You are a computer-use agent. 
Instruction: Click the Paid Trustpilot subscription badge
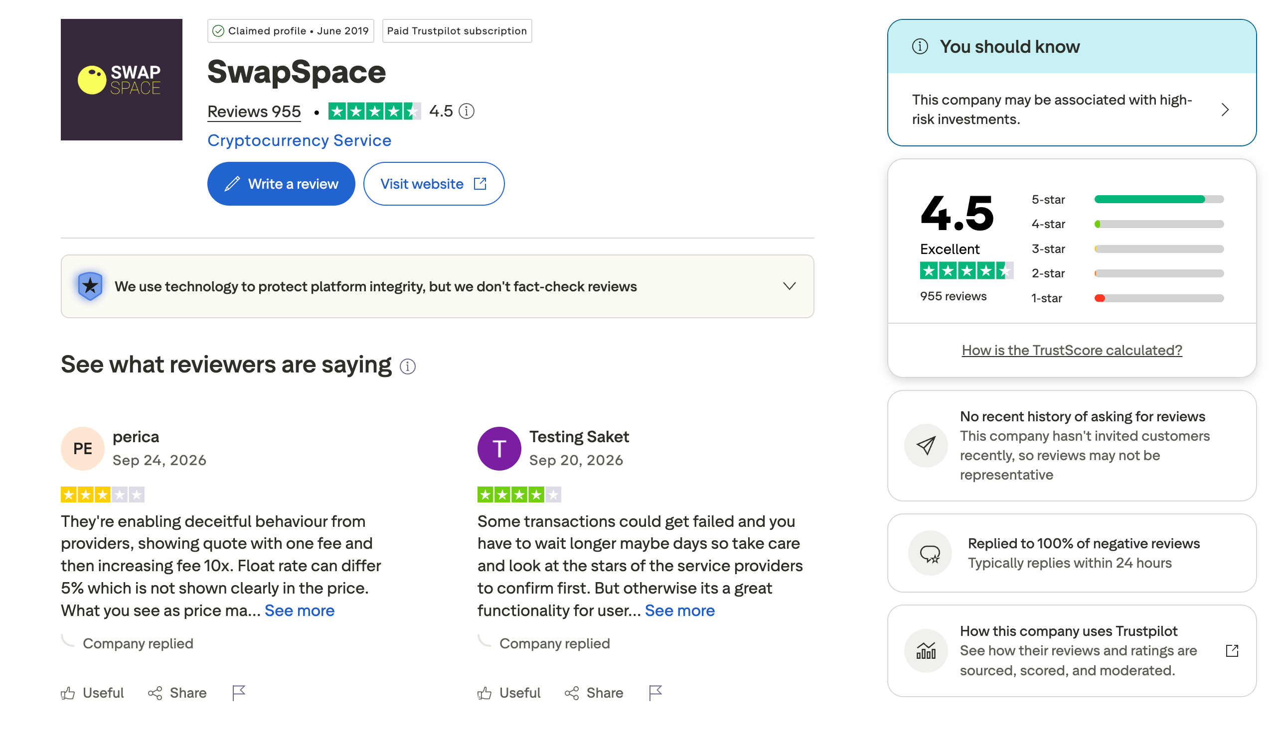457,31
